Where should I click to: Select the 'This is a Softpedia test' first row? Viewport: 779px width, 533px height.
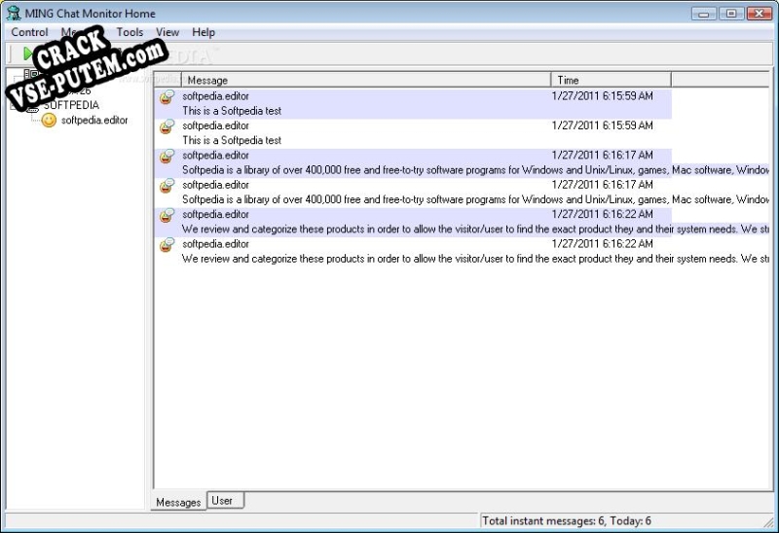coord(413,104)
